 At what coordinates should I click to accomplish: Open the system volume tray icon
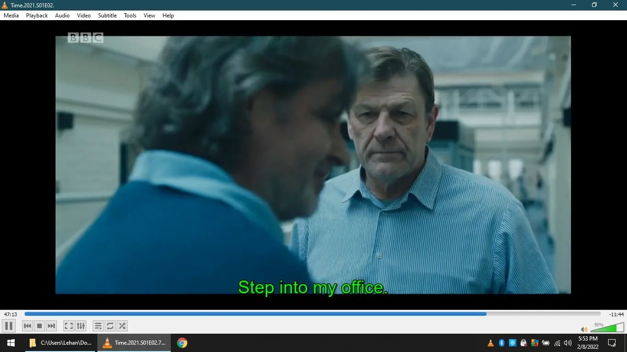568,343
